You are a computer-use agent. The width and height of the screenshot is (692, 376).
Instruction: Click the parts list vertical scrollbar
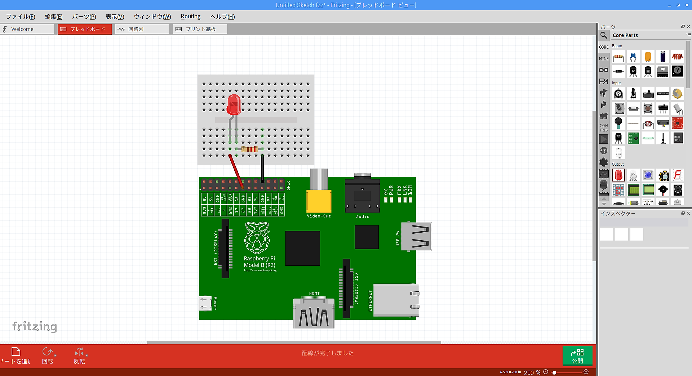pyautogui.click(x=688, y=65)
